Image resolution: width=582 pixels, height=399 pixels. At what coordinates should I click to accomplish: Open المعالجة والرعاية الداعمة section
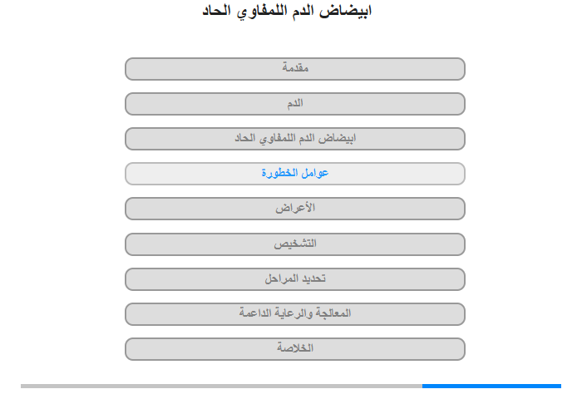coord(295,314)
